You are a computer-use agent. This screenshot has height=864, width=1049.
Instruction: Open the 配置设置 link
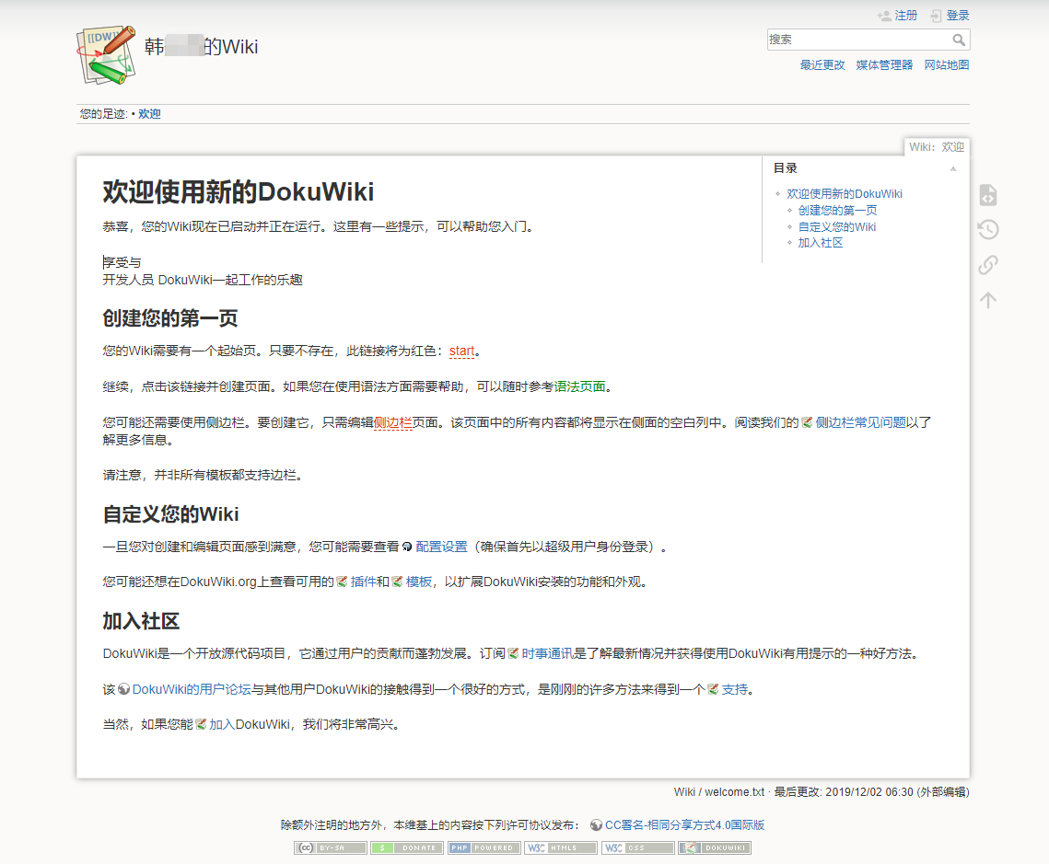[441, 547]
